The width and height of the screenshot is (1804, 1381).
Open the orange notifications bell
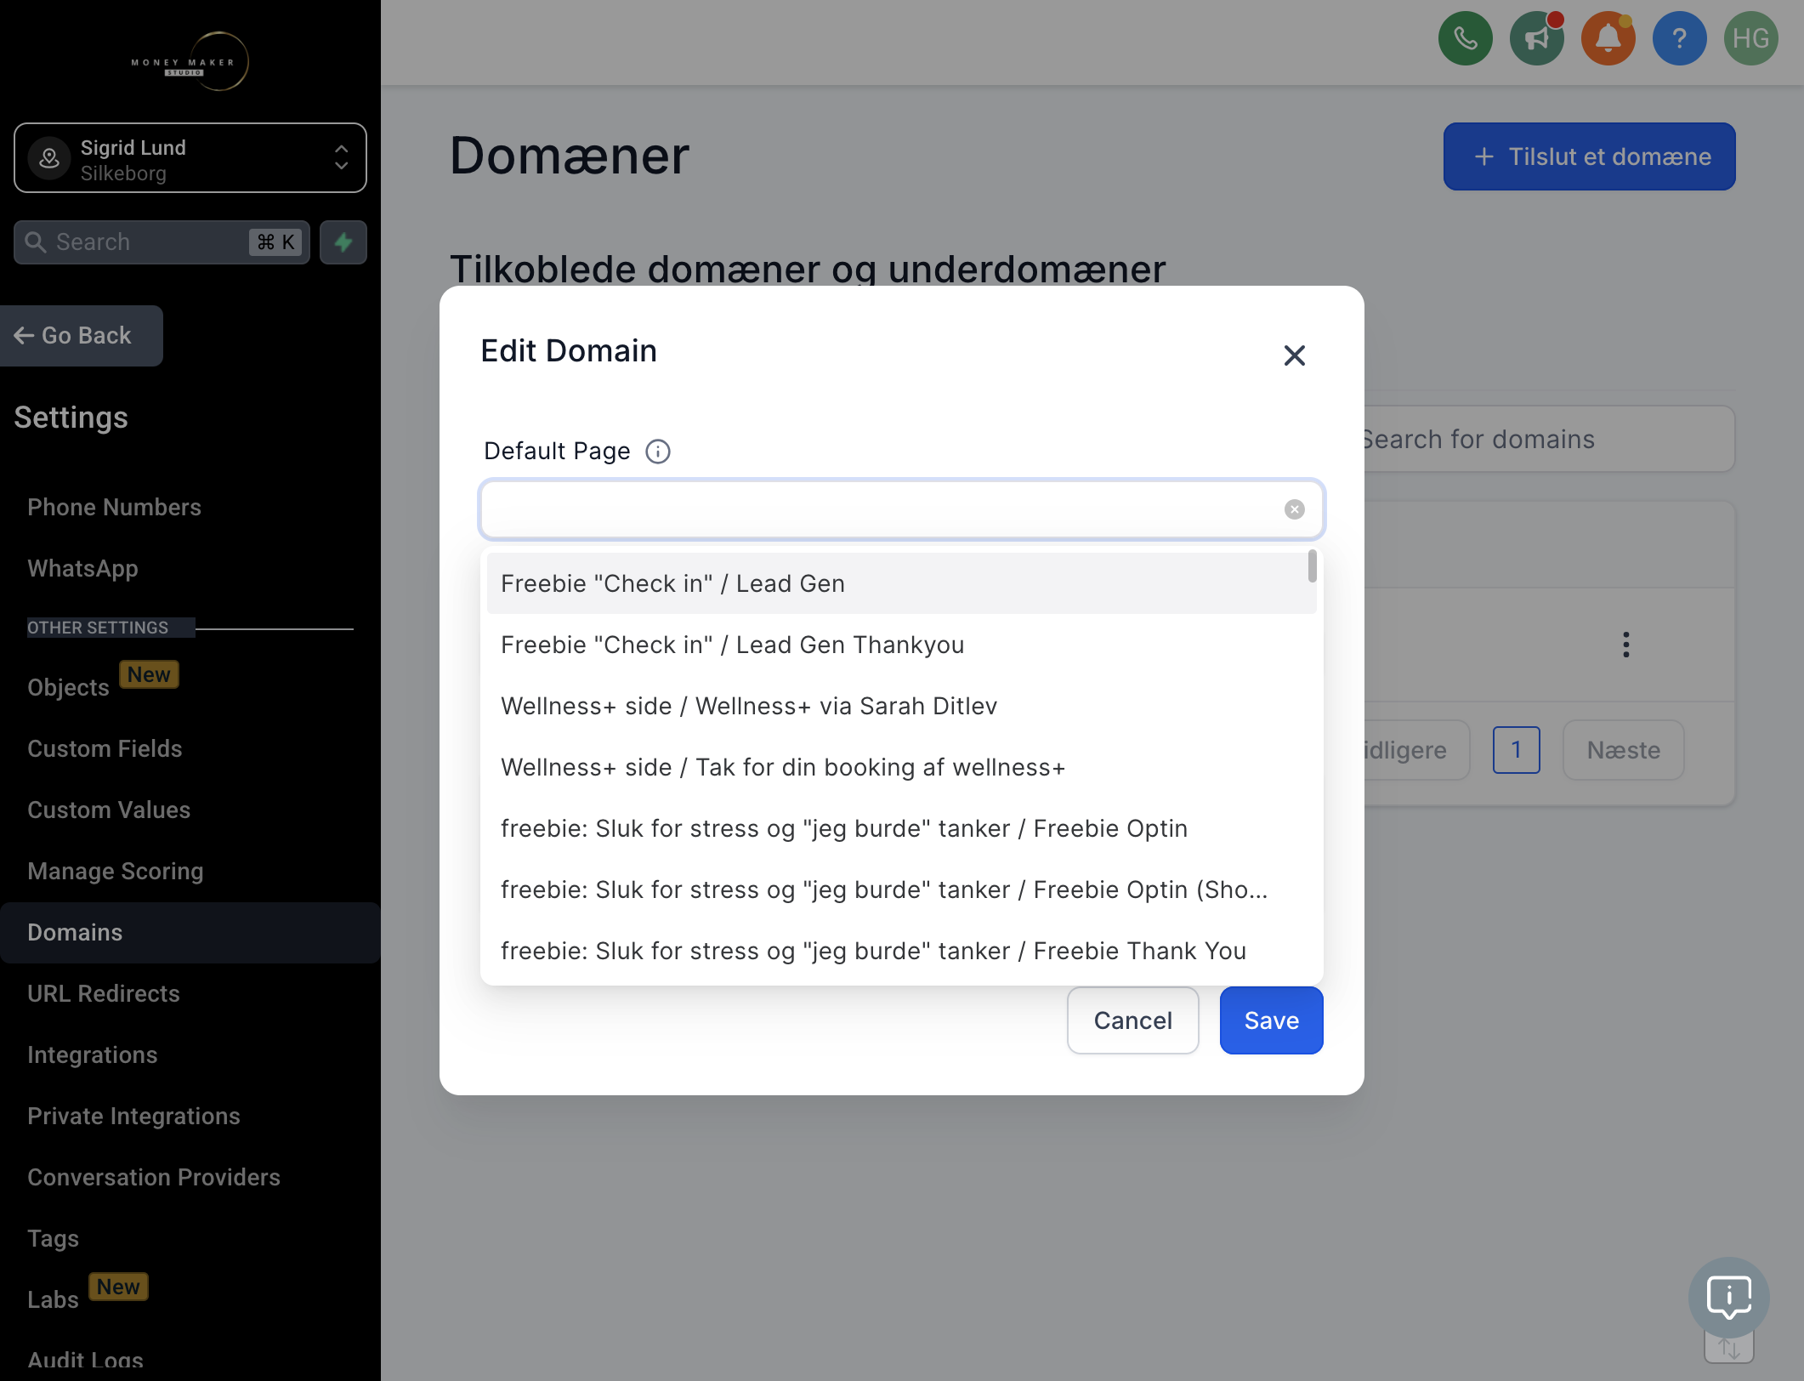point(1608,38)
